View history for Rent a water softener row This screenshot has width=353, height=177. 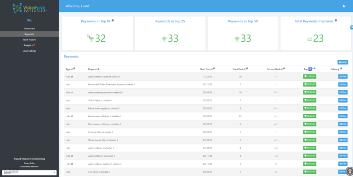click(343, 124)
